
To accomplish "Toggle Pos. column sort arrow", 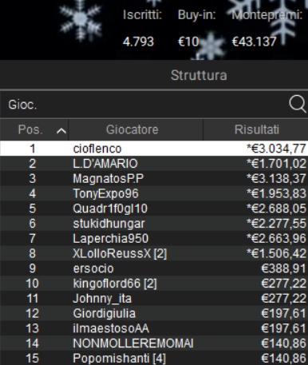I will pyautogui.click(x=61, y=130).
